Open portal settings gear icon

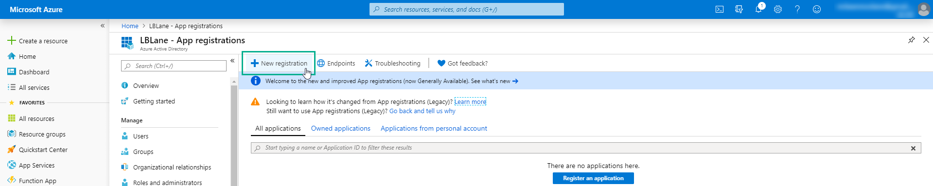click(778, 9)
